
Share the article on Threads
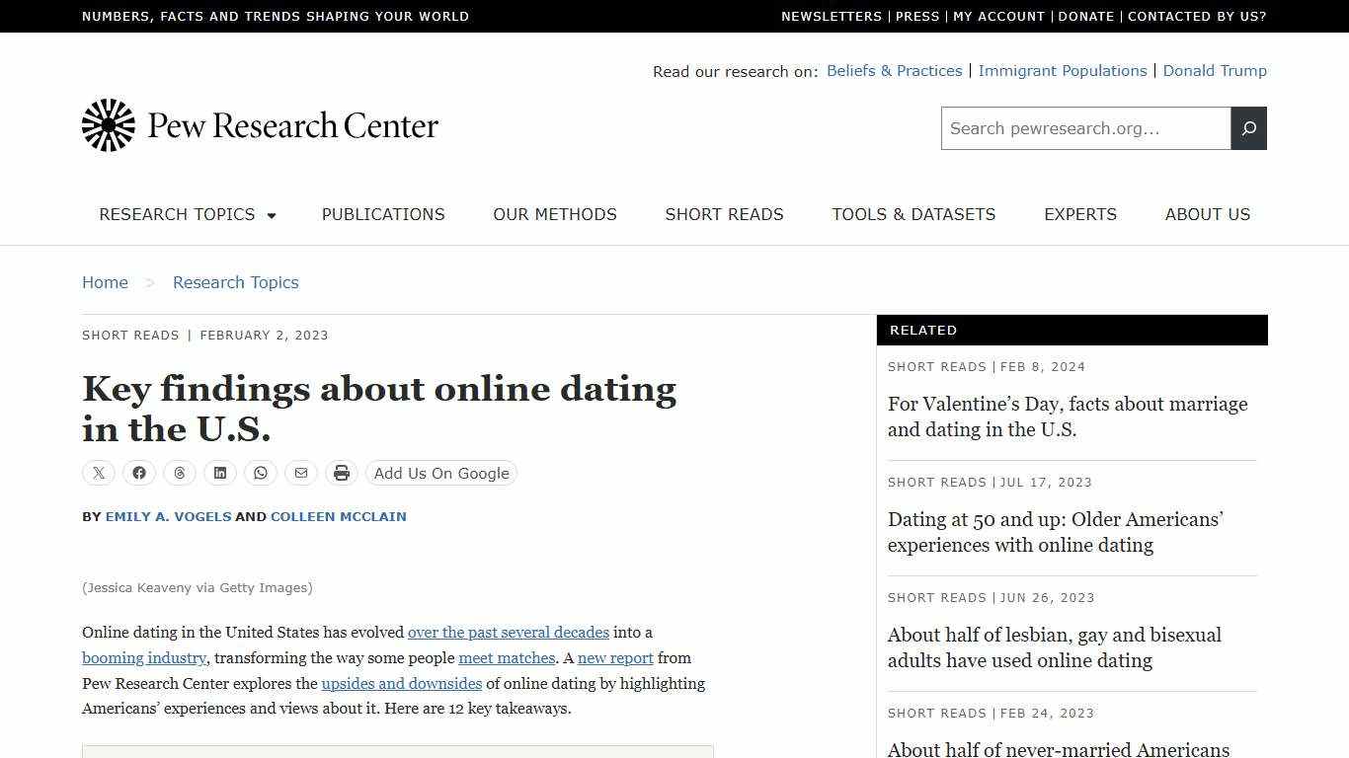pos(179,473)
